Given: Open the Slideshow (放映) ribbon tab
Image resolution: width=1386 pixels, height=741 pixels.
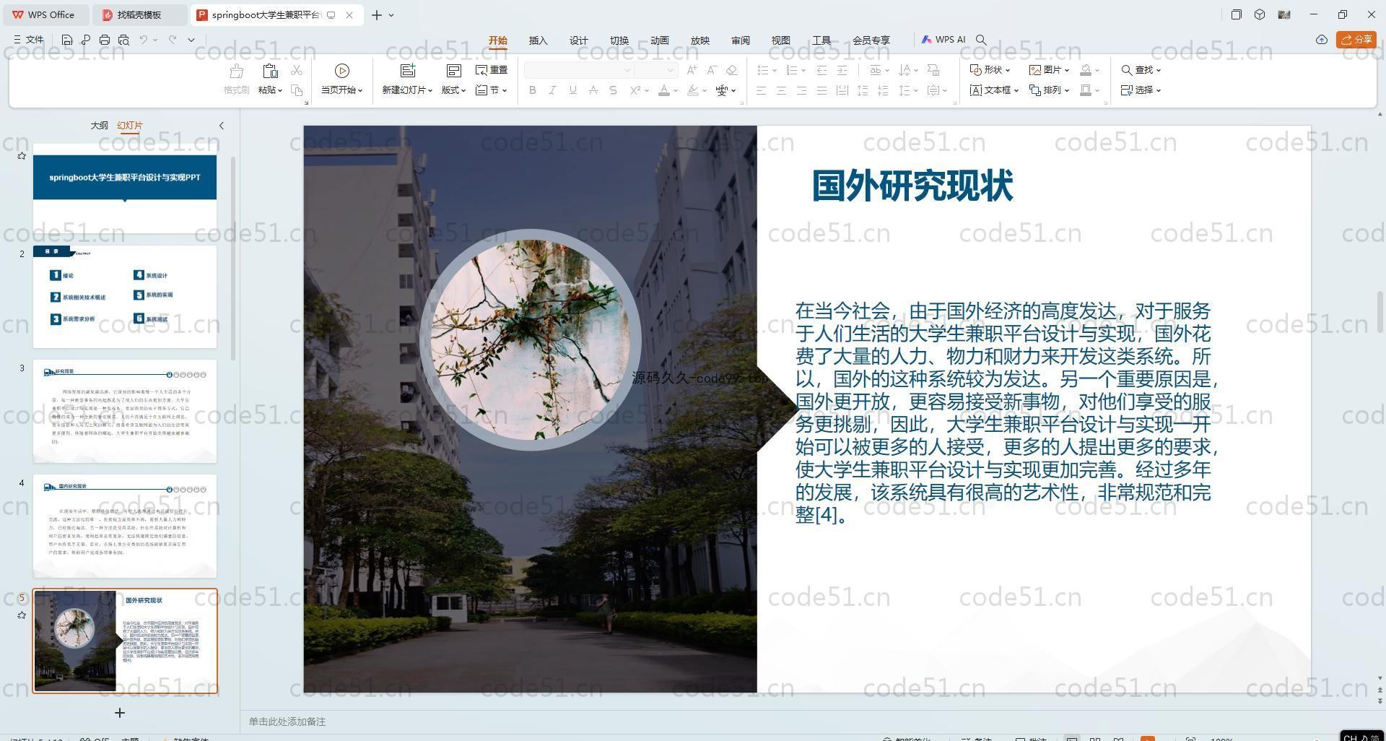Looking at the screenshot, I should pyautogui.click(x=699, y=40).
